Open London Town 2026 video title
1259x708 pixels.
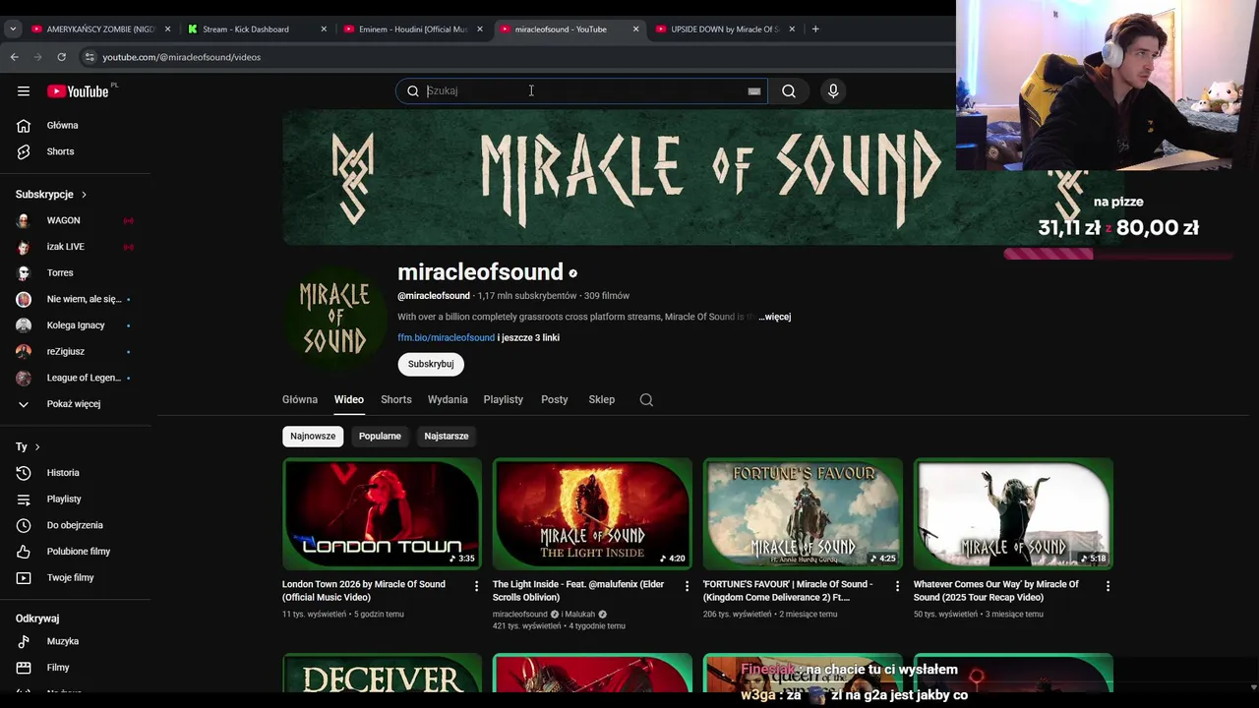[x=364, y=590]
